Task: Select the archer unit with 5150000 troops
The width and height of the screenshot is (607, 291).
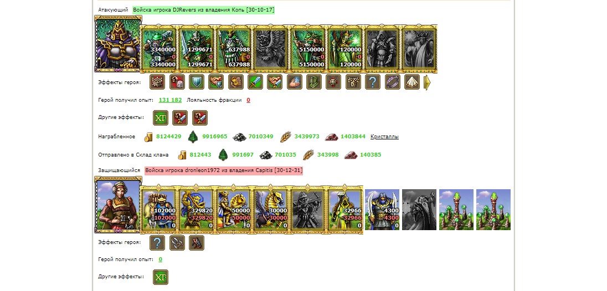Action: pos(308,48)
